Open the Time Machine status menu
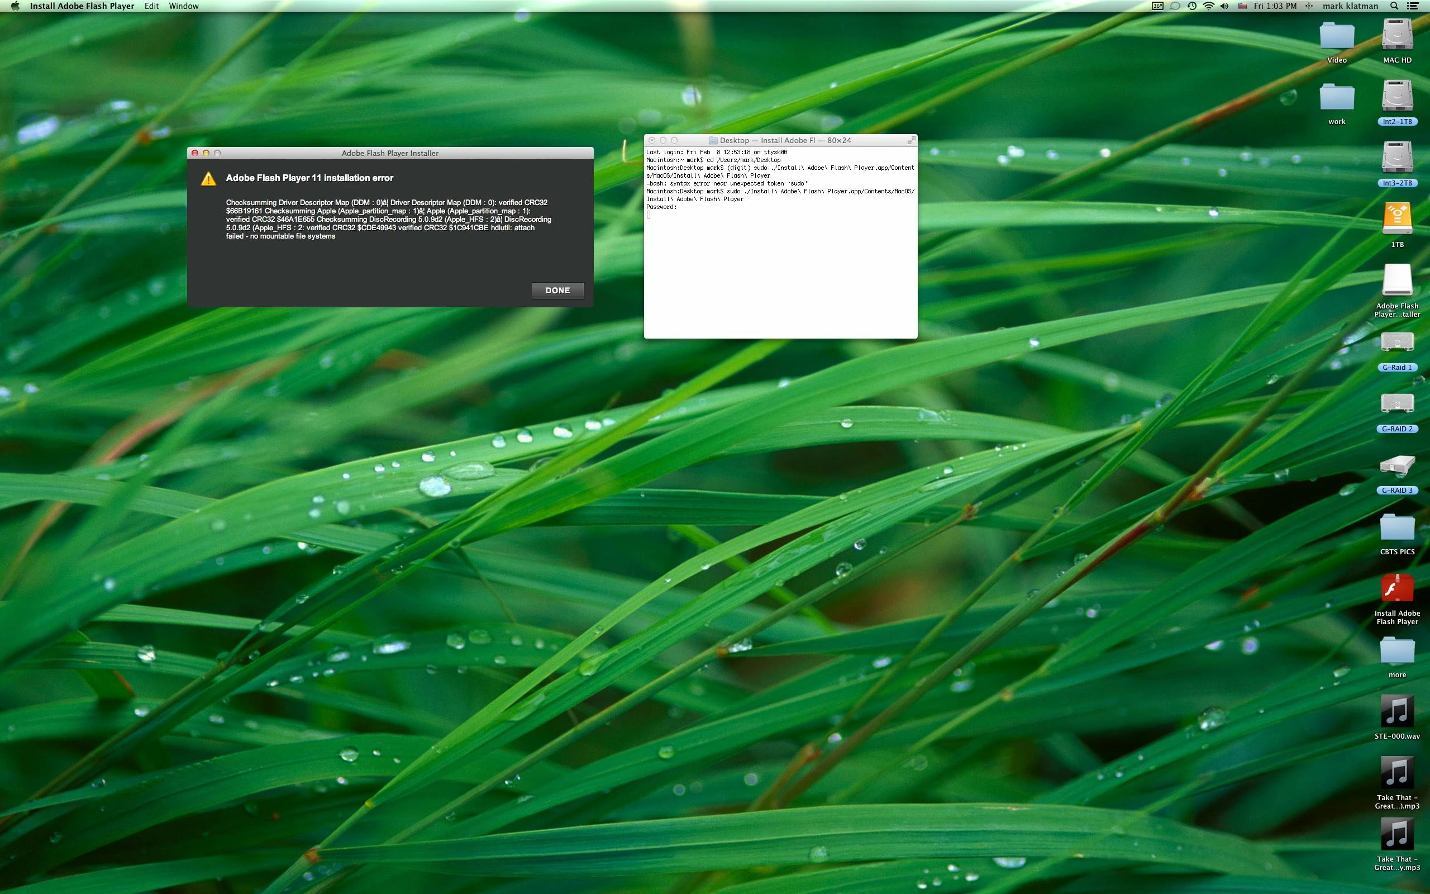This screenshot has height=894, width=1430. [x=1192, y=6]
